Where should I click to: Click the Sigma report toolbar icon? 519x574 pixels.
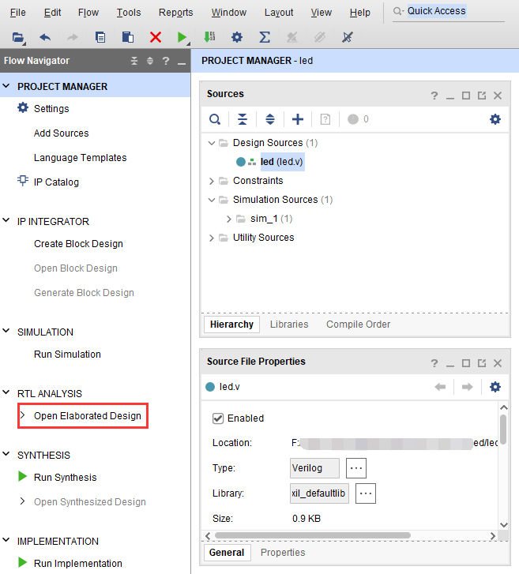coord(265,37)
